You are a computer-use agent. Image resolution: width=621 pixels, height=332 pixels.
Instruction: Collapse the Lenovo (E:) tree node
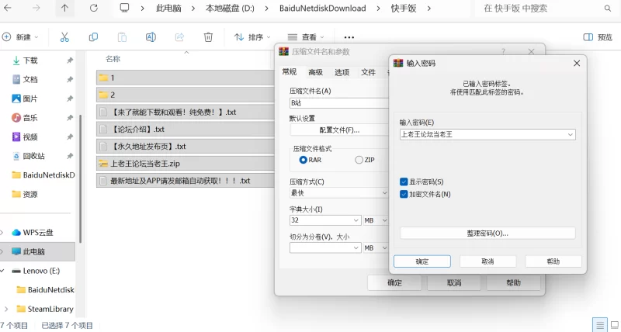pyautogui.click(x=4, y=271)
